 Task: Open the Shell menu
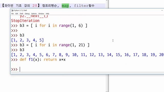[21, 14]
